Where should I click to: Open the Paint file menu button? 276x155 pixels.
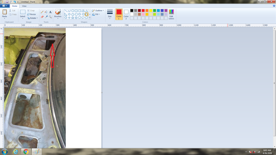[x=5, y=6]
